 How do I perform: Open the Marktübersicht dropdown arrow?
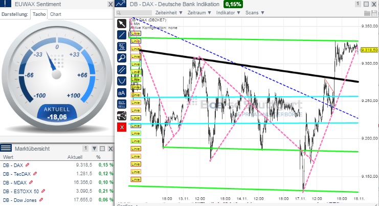click(x=94, y=149)
